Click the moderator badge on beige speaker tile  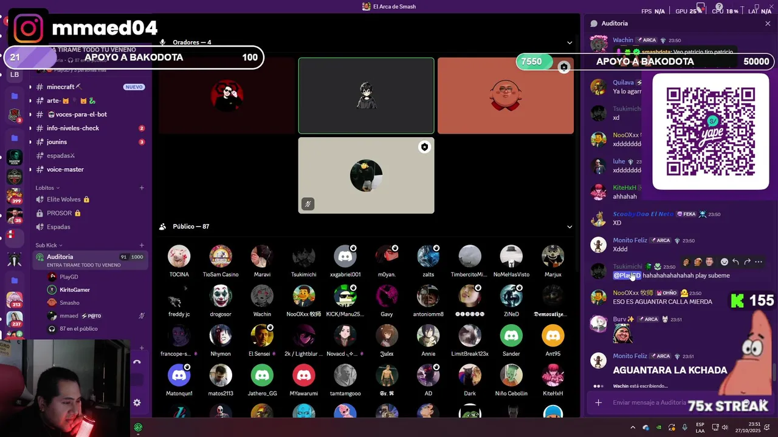pos(424,147)
